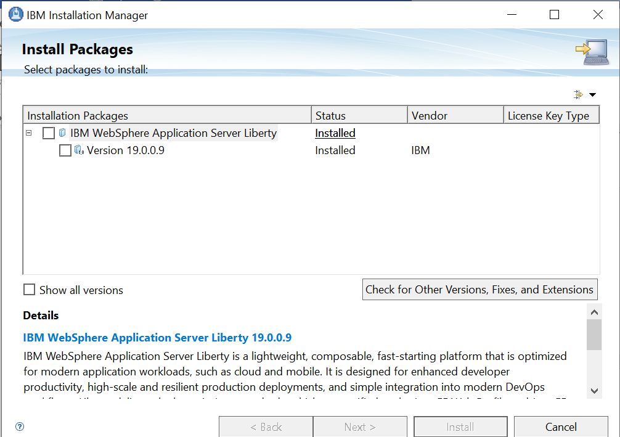
Task: Click the Details scrollbar down arrow
Action: pos(594,391)
